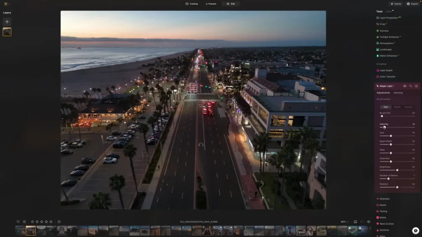Adjust the Brush Size slider
The width and height of the screenshot is (422, 237).
pos(382,116)
